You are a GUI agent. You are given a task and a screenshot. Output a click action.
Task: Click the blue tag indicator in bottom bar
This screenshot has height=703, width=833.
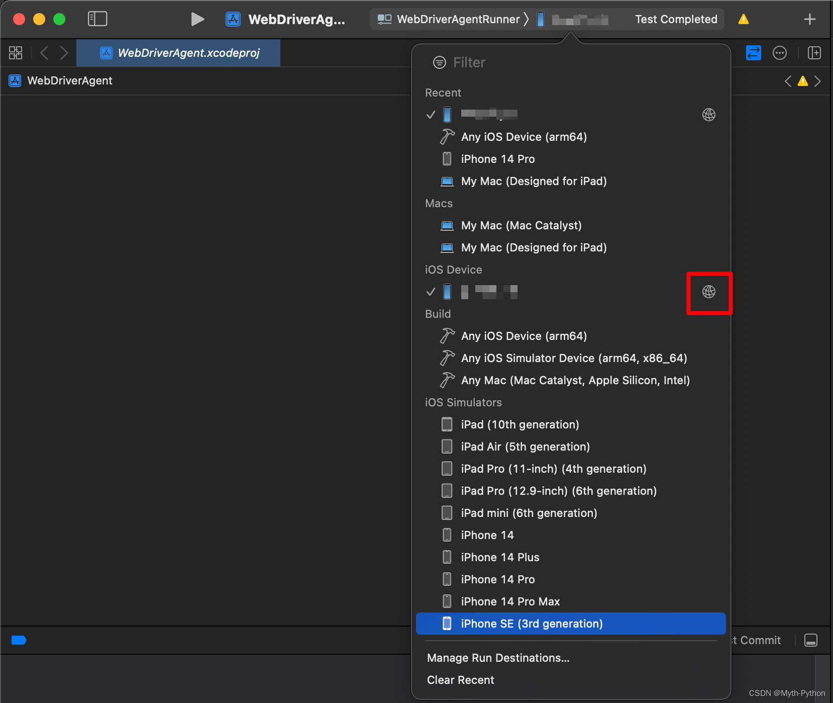(x=19, y=640)
